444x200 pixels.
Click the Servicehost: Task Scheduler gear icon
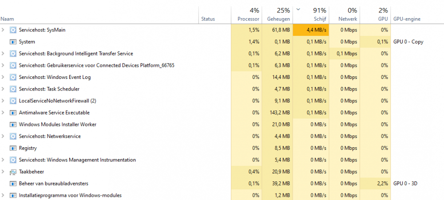pos(13,89)
